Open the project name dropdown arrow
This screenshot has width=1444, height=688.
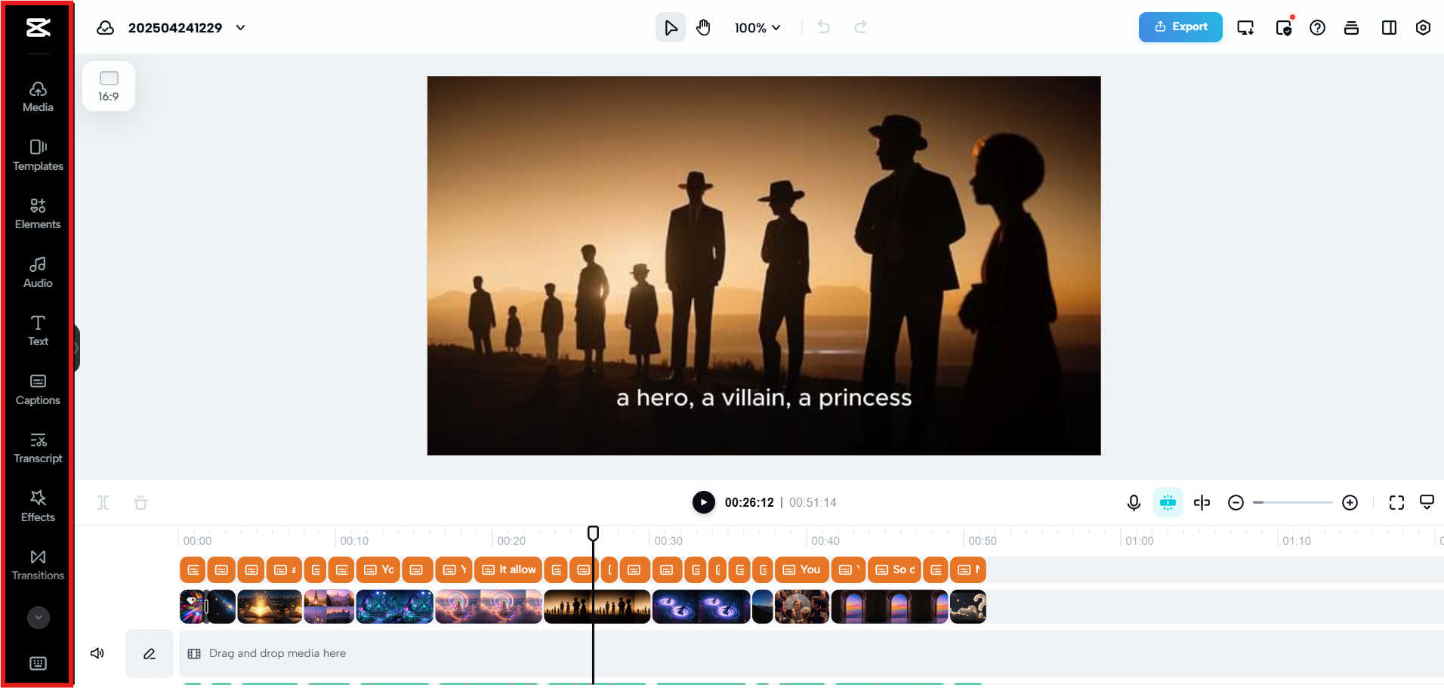click(241, 28)
